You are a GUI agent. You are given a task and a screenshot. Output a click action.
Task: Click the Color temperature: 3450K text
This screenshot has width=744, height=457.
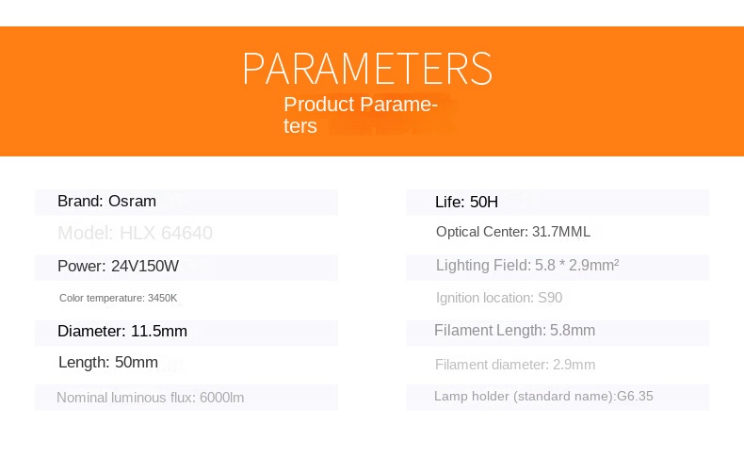click(x=118, y=298)
